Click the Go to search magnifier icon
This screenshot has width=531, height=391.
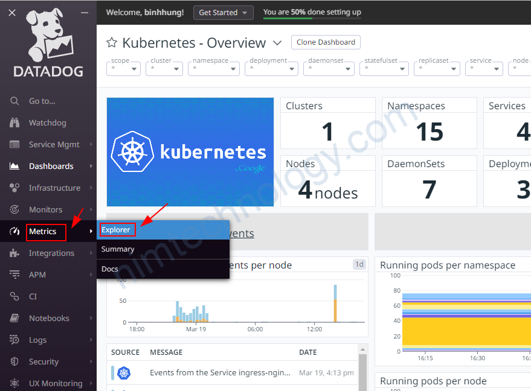pyautogui.click(x=15, y=101)
